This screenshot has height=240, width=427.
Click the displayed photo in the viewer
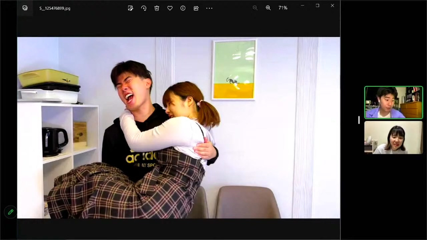click(179, 128)
